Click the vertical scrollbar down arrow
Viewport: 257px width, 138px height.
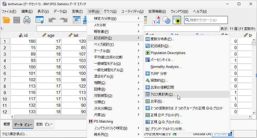pyautogui.click(x=254, y=113)
